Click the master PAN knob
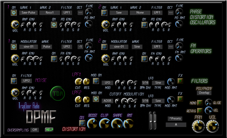The image size is (227, 138). (198, 126)
